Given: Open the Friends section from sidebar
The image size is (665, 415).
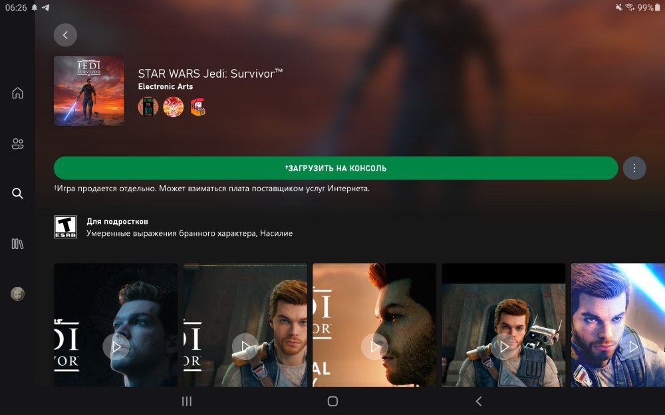Looking at the screenshot, I should click(x=17, y=143).
